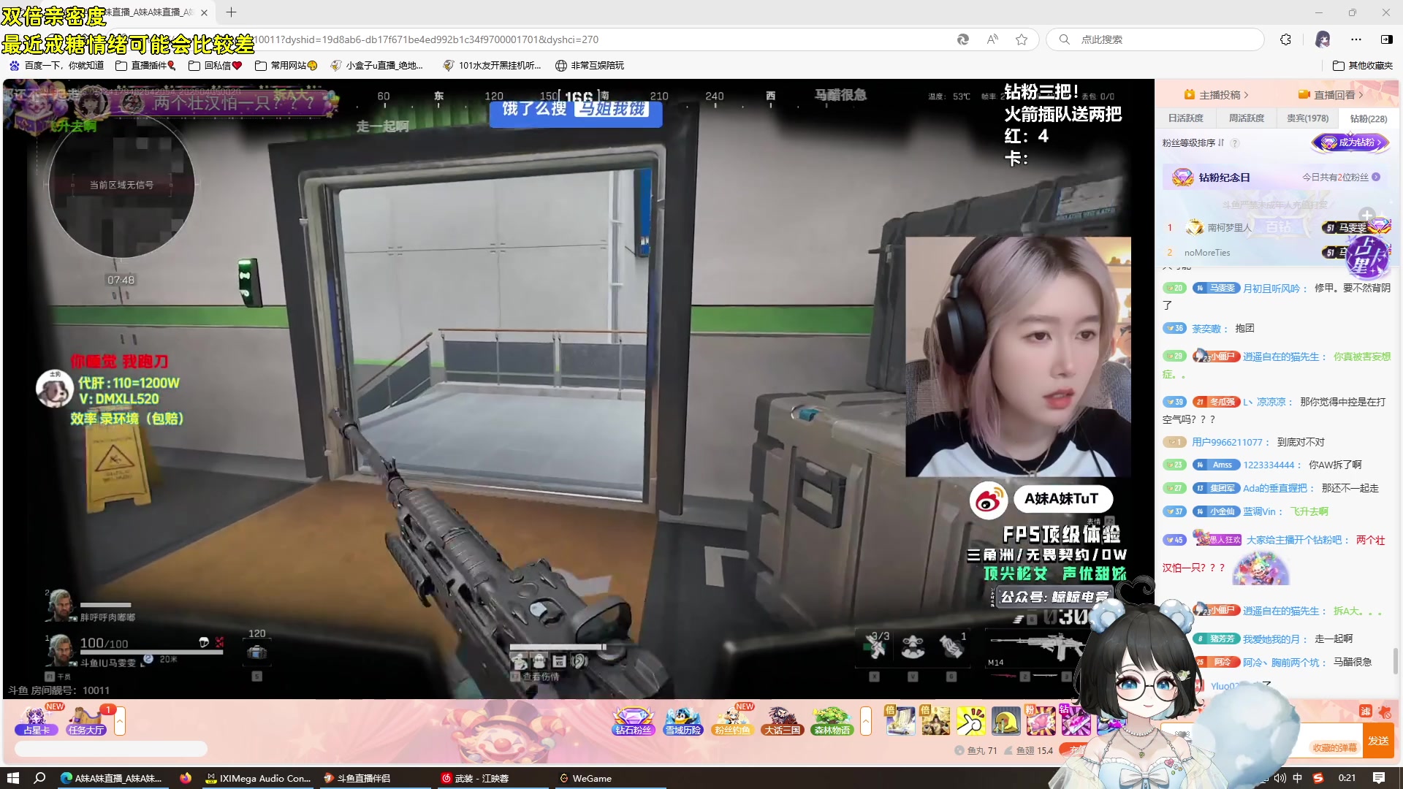Open the notification center icon
The image size is (1403, 789).
click(x=1379, y=778)
